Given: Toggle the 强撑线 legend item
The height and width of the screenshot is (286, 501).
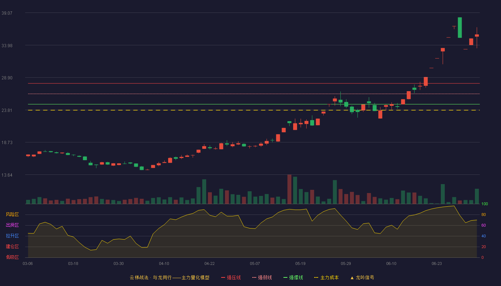Looking at the screenshot, I should (x=293, y=277).
